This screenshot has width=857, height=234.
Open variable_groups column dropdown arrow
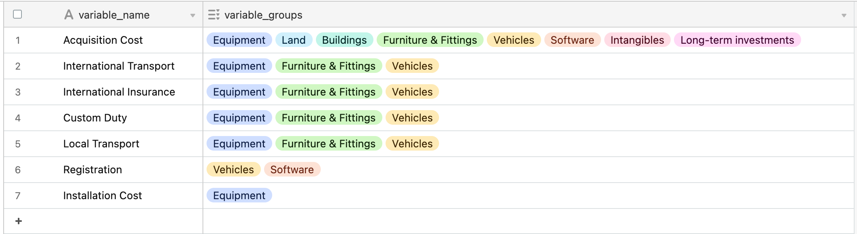[x=844, y=15]
